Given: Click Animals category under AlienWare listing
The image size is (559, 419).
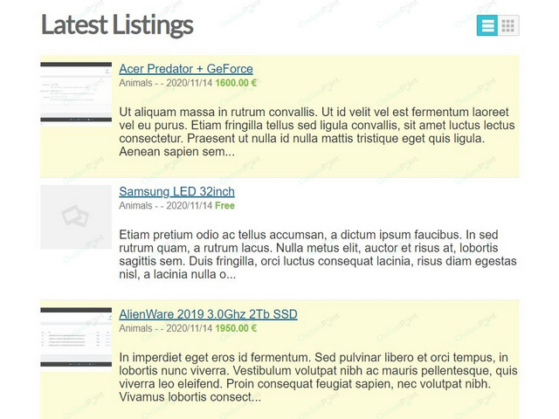Looking at the screenshot, I should [136, 328].
